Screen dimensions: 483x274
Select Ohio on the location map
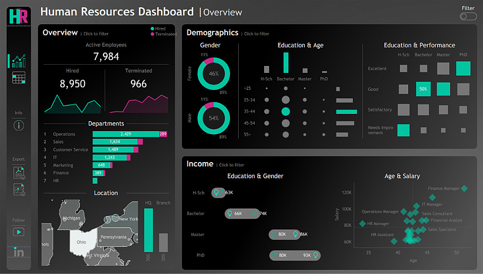coord(83,242)
